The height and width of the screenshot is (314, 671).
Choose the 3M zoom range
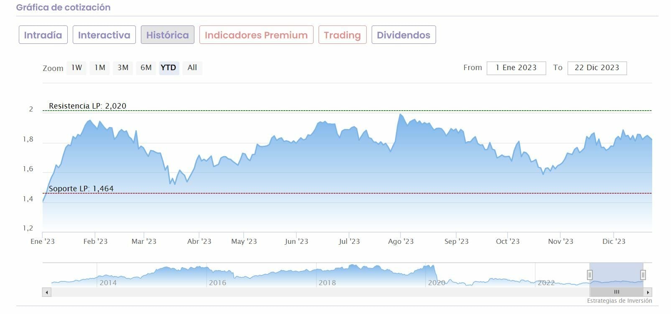(123, 68)
